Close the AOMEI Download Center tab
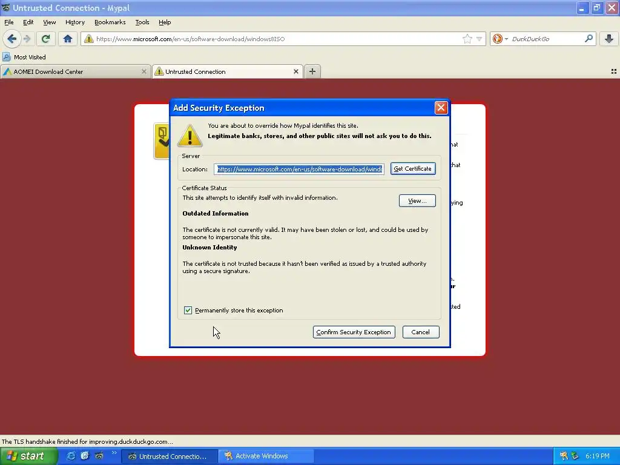620x465 pixels. 144,71
